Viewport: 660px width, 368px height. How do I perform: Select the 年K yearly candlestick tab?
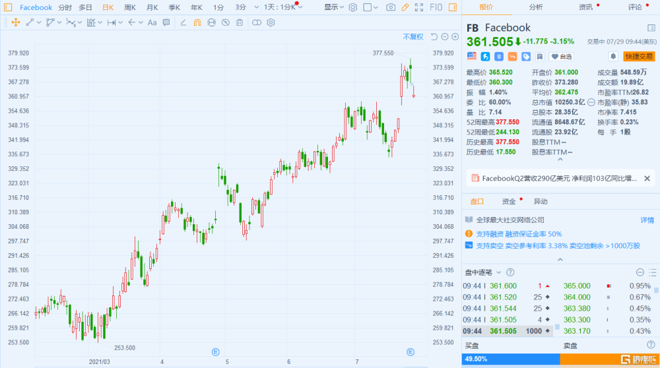point(196,7)
